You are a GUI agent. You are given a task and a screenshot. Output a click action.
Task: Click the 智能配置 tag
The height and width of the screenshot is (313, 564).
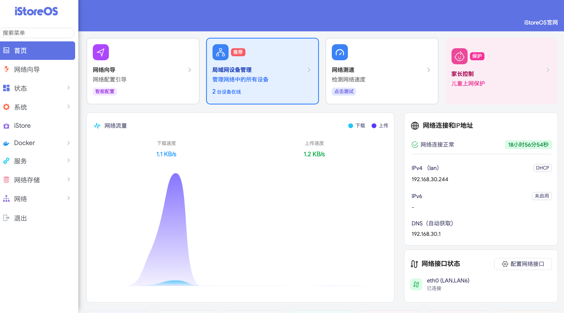click(x=105, y=92)
